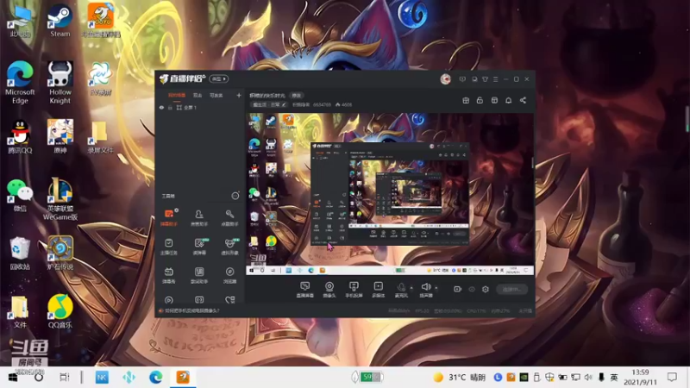Toggle visibility of 全屏 1 source

(161, 107)
